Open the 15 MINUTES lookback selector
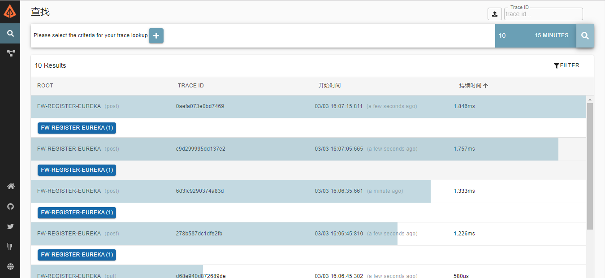This screenshot has width=605, height=278. coord(551,35)
